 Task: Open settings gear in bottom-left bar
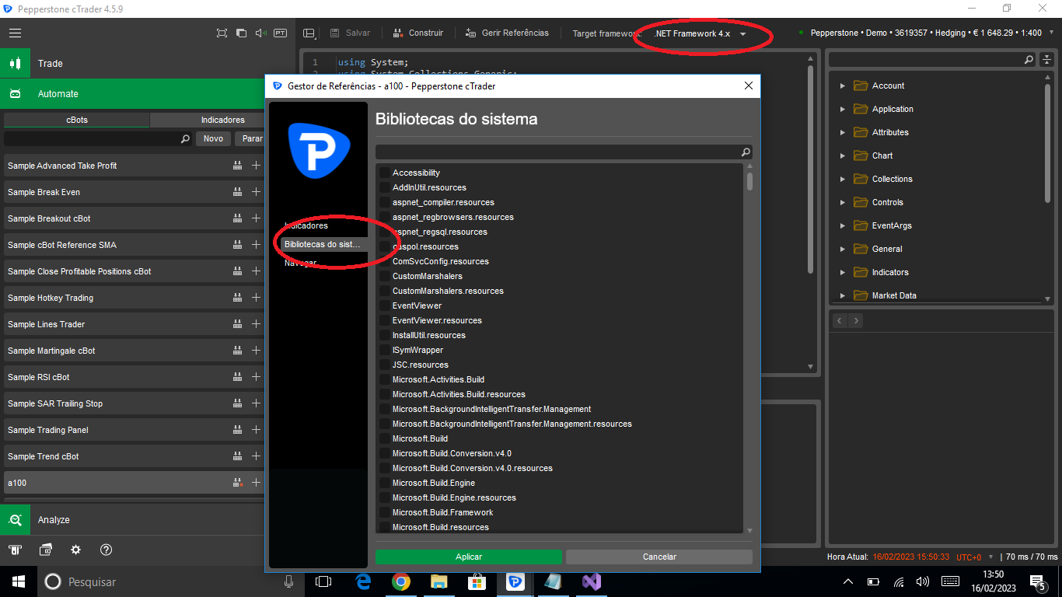coord(75,550)
